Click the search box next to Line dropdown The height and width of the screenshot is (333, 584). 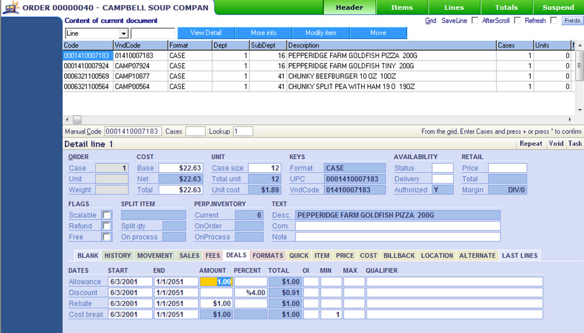tap(153, 33)
